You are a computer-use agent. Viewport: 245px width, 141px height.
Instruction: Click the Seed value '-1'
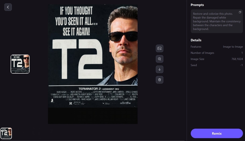pyautogui.click(x=242, y=65)
